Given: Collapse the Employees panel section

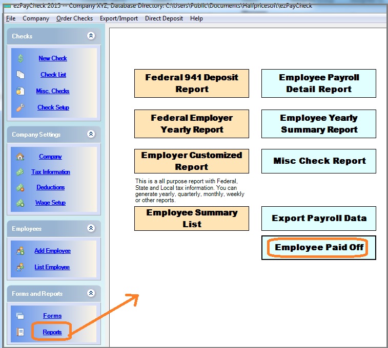Looking at the screenshot, I should pos(91,229).
